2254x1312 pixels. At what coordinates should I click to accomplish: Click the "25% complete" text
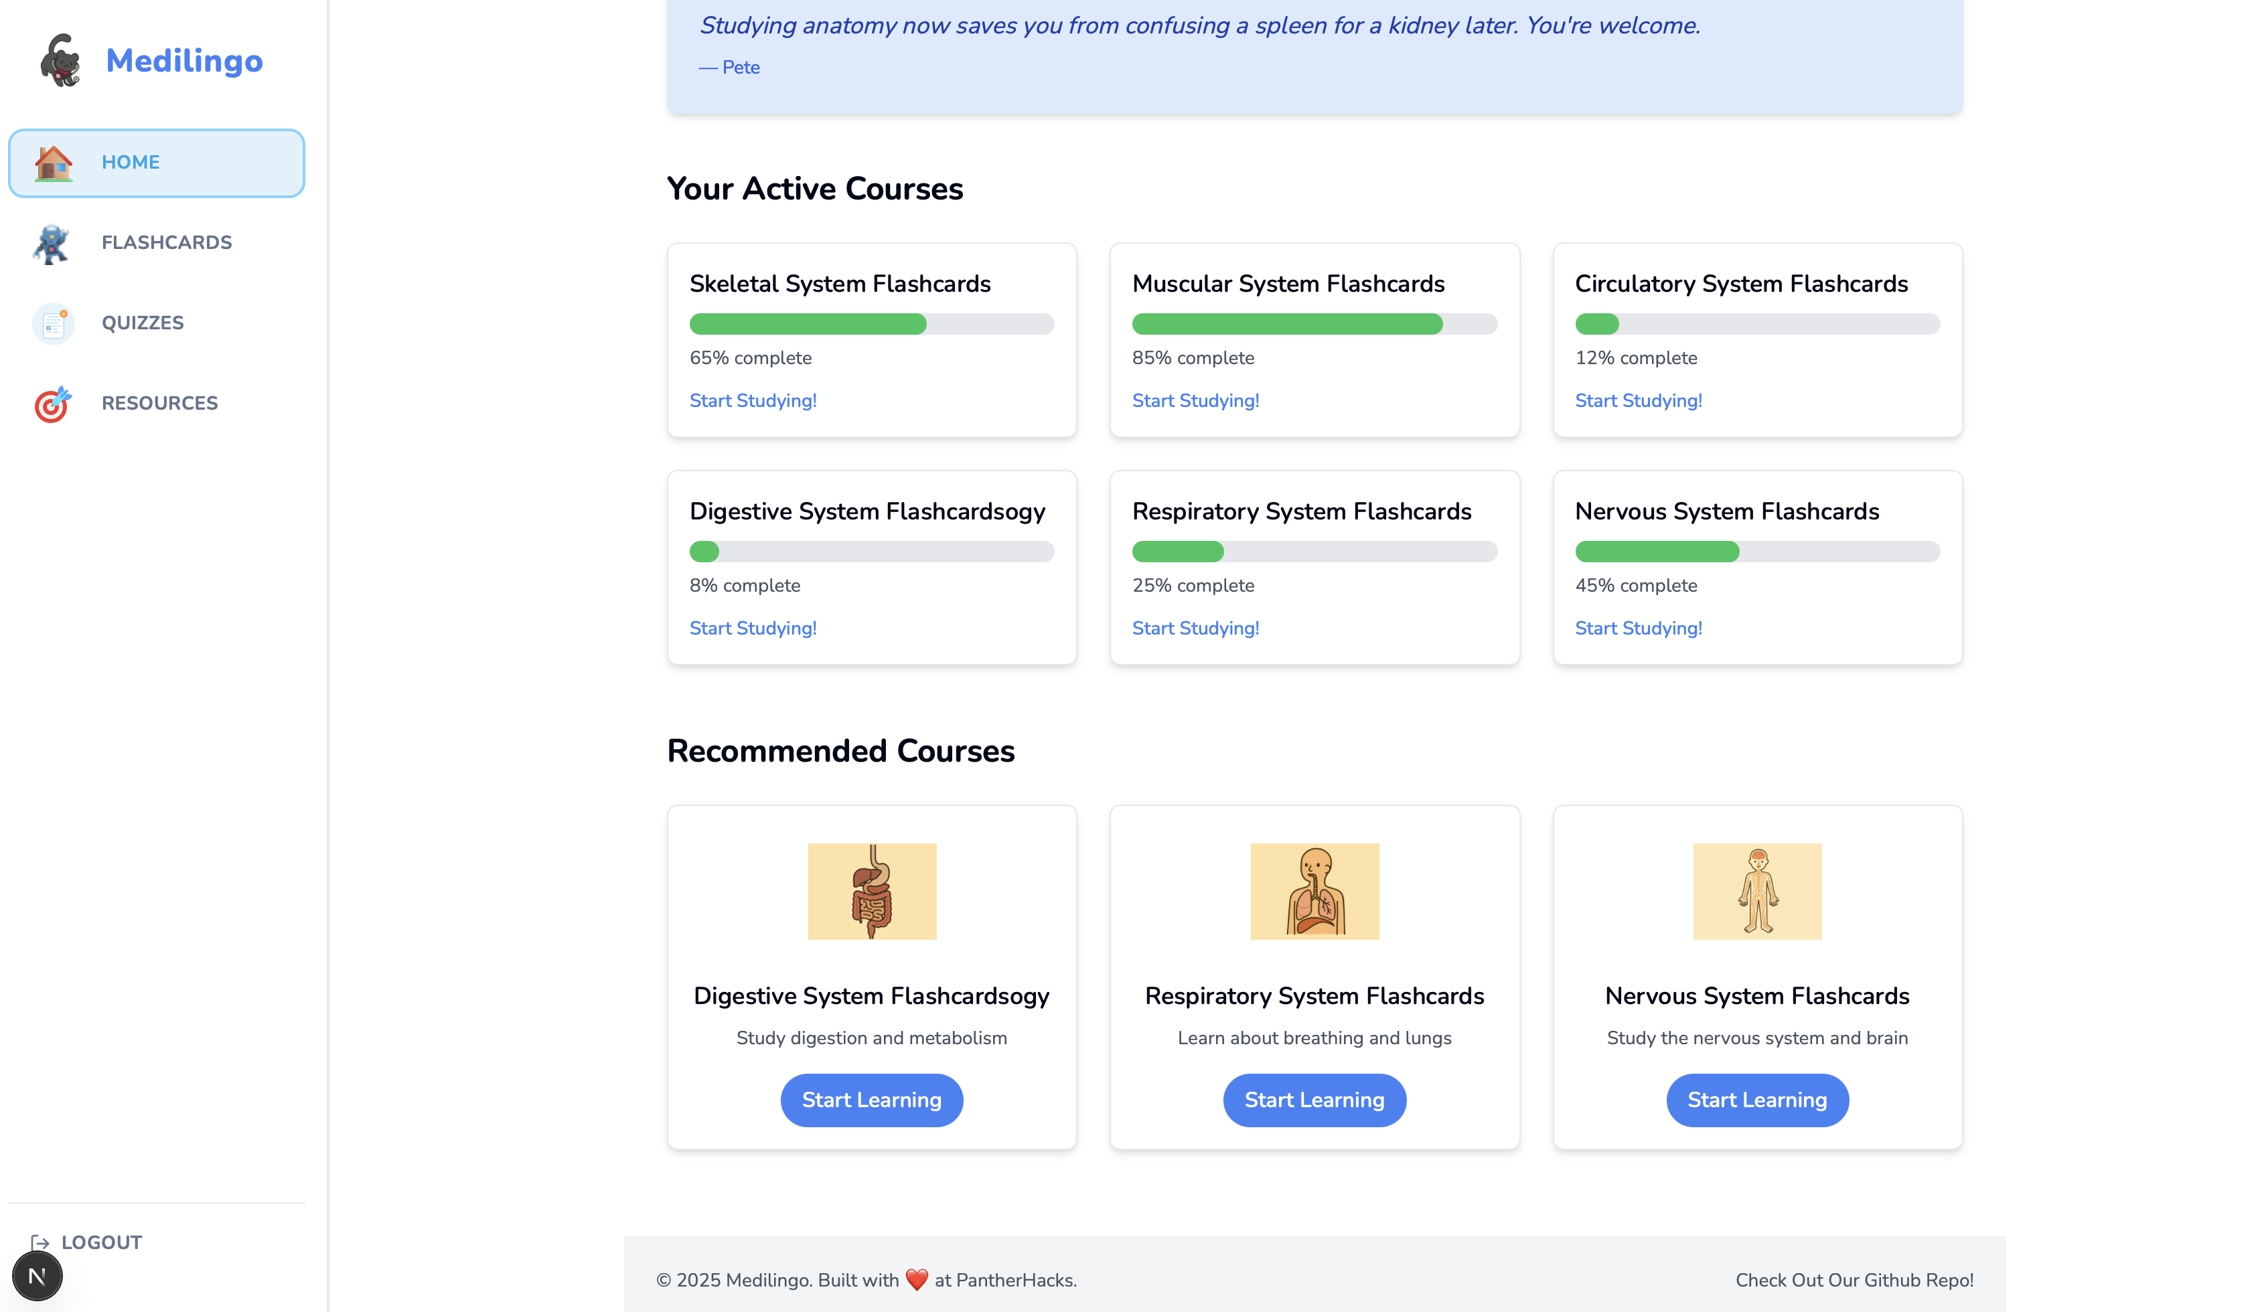click(1193, 585)
